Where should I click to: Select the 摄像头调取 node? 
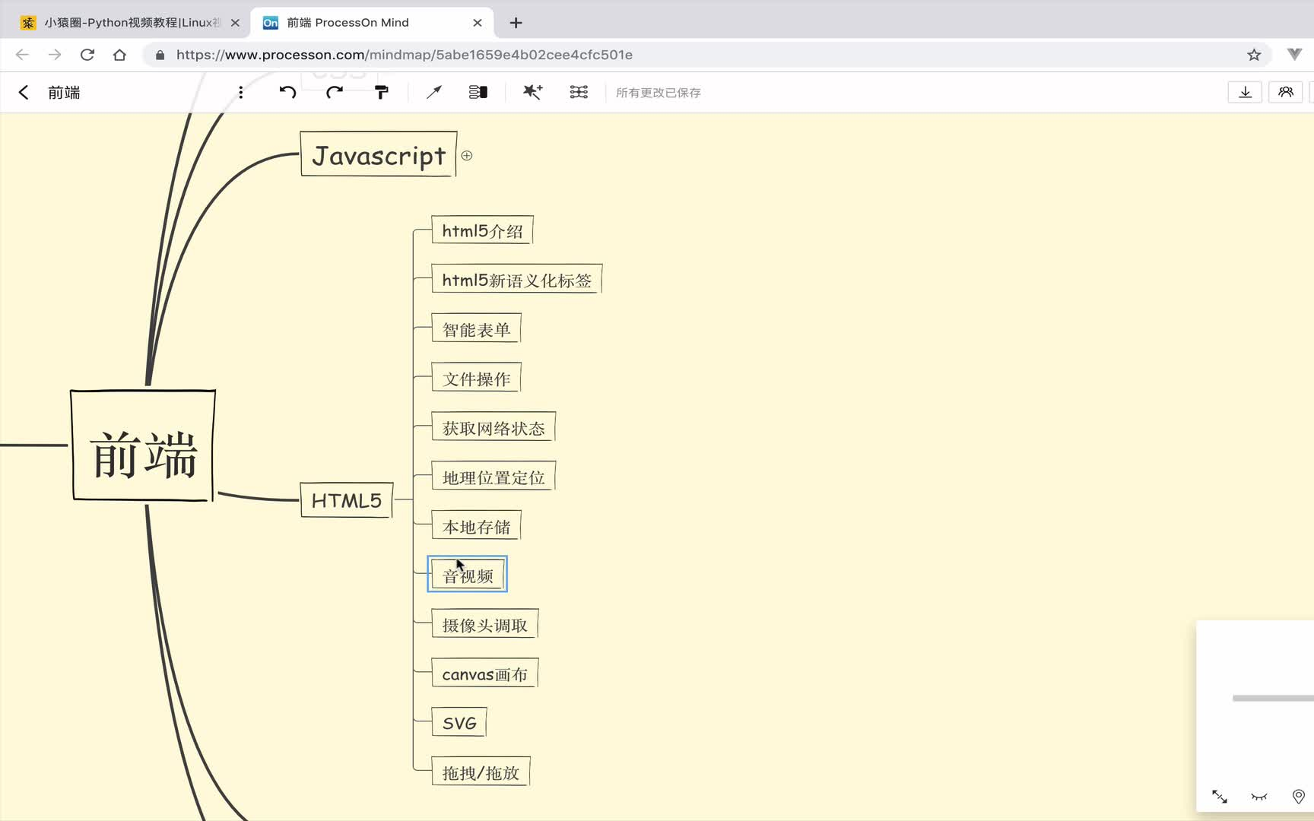tap(484, 624)
